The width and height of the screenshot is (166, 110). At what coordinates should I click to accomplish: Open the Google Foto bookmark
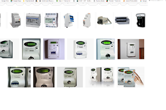coord(5,1)
